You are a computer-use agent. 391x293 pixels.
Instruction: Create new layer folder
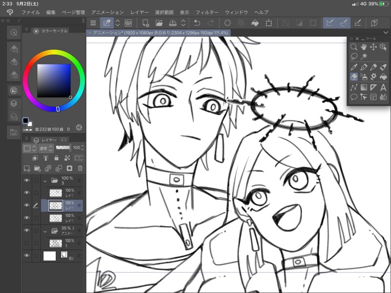tap(38, 168)
